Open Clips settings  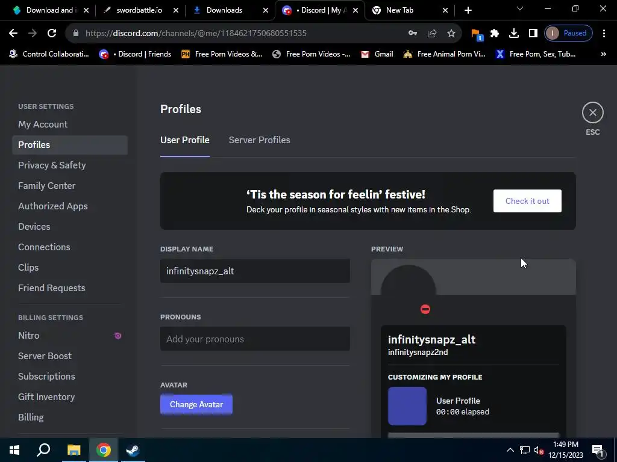click(70, 268)
